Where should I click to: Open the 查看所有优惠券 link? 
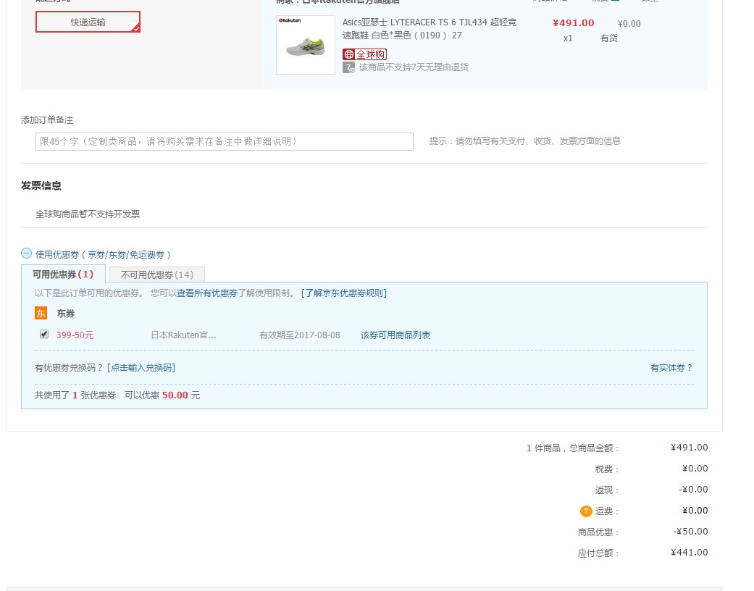coord(207,293)
